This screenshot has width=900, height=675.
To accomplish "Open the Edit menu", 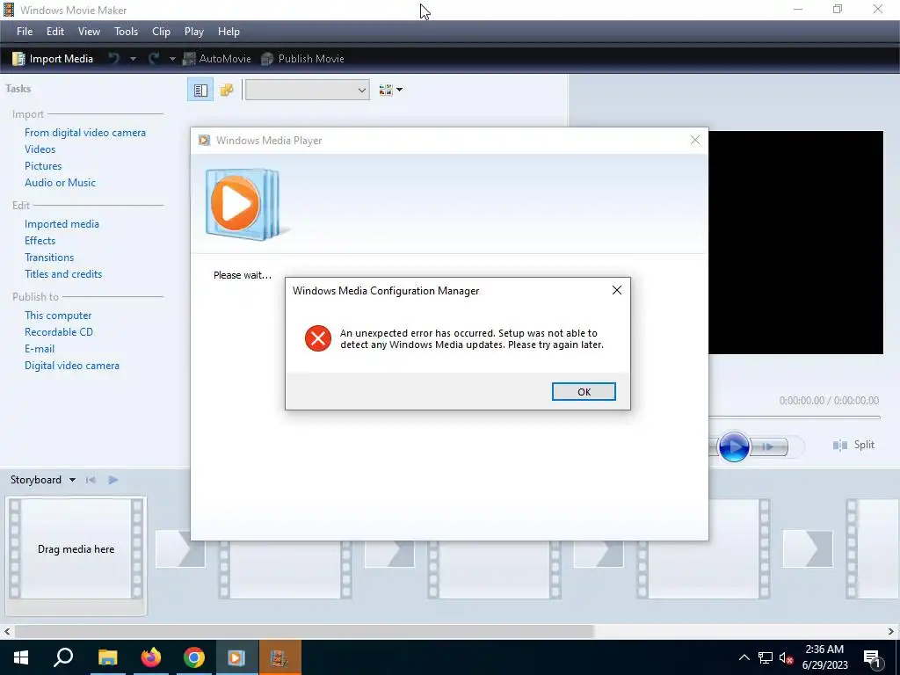I will tap(55, 32).
